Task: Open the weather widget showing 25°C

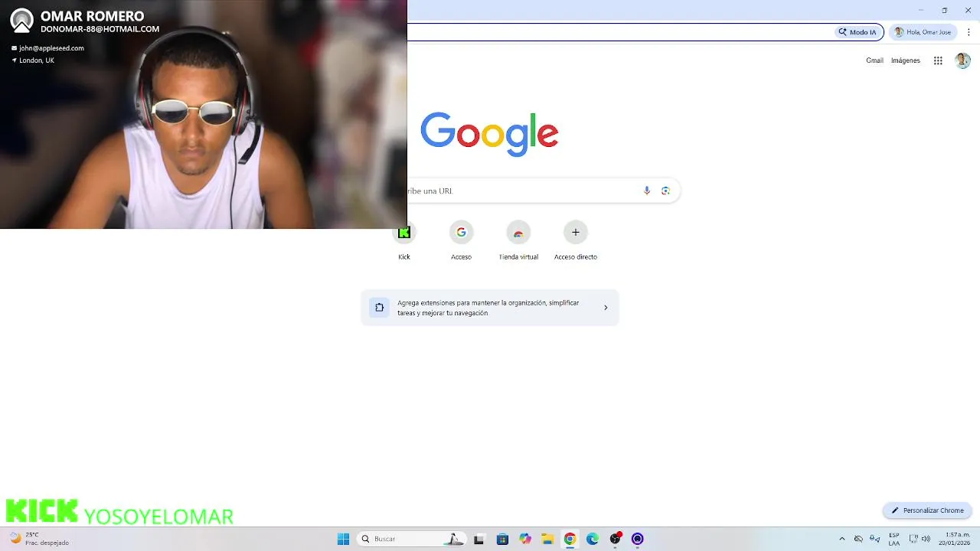Action: [x=40, y=539]
